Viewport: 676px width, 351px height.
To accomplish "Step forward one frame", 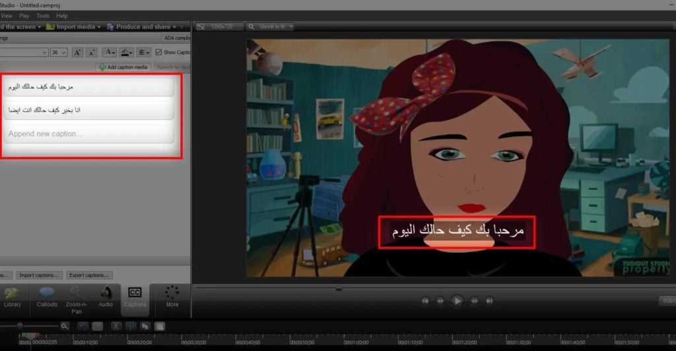I will pos(474,301).
